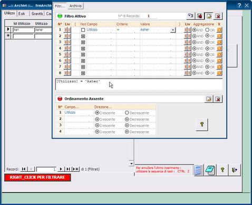
Task: Click the question mark help button in filter panel
Action: point(202,124)
